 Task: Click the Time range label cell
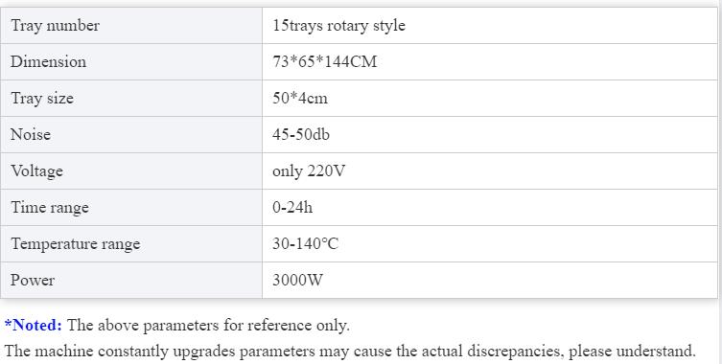pos(131,207)
